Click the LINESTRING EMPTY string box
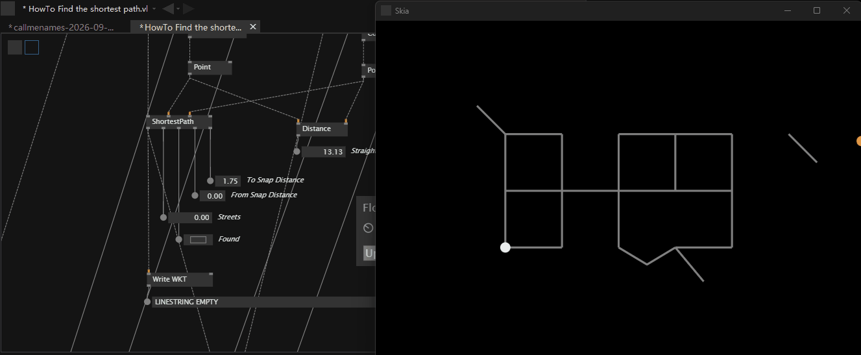Screen dimensions: 861x355 [x=263, y=302]
